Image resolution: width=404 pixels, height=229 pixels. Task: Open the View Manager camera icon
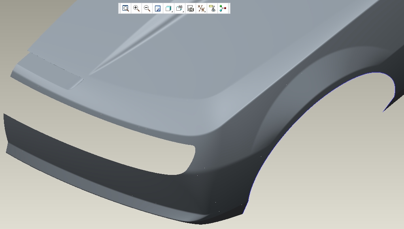tap(191, 9)
